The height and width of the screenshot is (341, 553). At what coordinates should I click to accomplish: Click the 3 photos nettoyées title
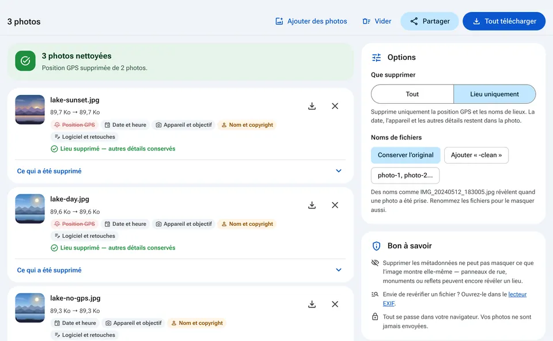[77, 56]
